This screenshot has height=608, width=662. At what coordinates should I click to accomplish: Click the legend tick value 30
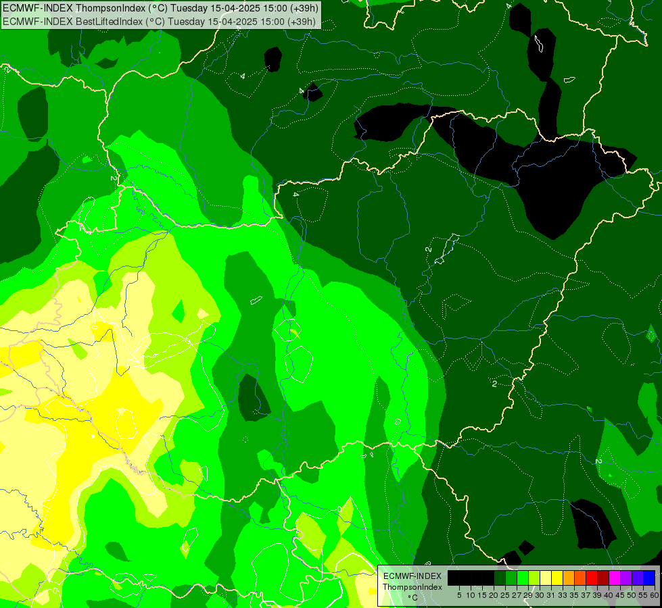click(x=540, y=595)
